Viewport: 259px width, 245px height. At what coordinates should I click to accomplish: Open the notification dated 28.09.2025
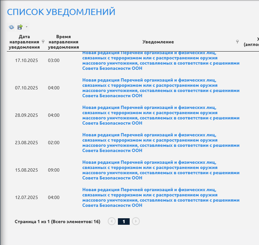click(161, 115)
